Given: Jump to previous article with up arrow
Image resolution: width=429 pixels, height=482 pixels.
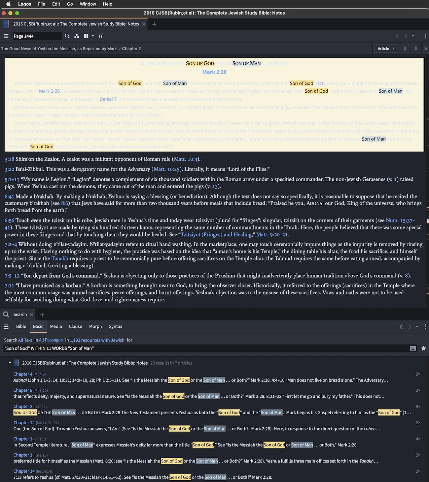Looking at the screenshot, I should pos(405,49).
